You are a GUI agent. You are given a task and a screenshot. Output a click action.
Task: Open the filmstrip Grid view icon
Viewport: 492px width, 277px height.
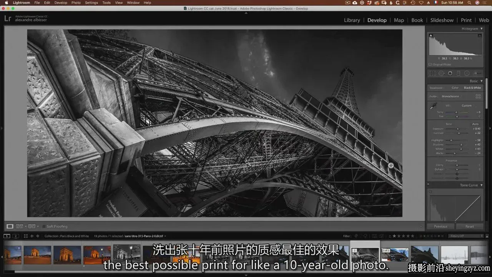(26, 236)
